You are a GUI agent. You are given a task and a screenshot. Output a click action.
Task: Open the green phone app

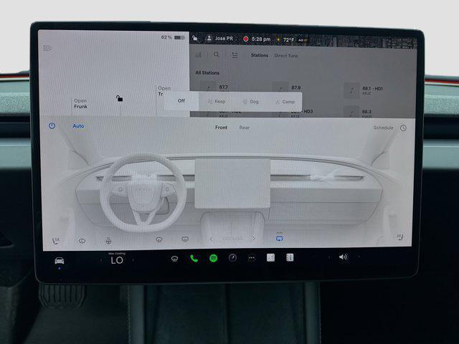194,258
